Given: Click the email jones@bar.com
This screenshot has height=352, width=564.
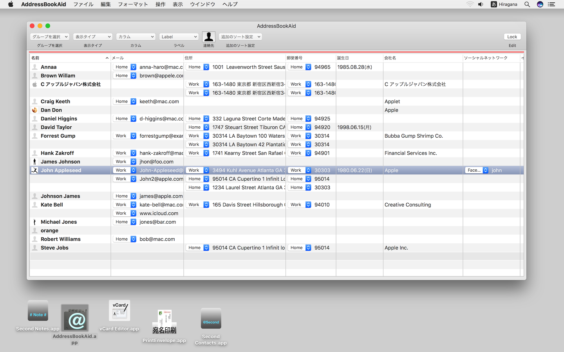Looking at the screenshot, I should click(158, 222).
